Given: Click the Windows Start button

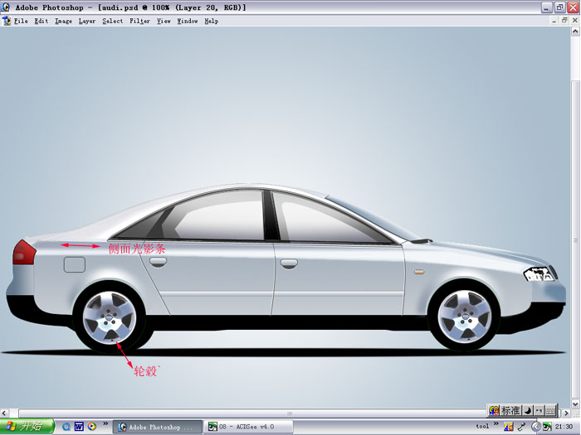Looking at the screenshot, I should point(27,427).
